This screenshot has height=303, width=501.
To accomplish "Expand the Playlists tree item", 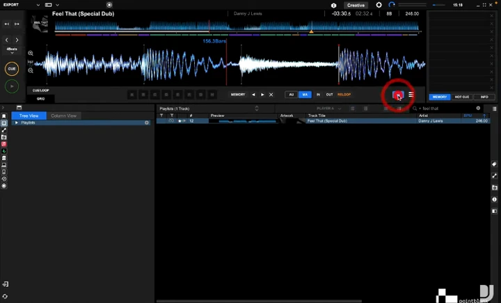I will tap(17, 123).
